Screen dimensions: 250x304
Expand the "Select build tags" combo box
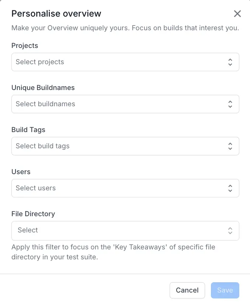[118, 146]
